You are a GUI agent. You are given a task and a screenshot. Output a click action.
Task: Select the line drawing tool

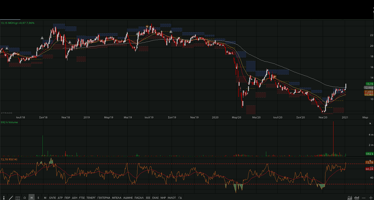[x=11, y=198]
